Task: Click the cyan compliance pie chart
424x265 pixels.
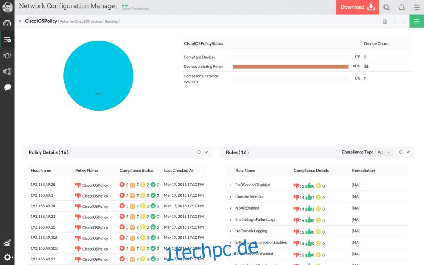Action: [x=99, y=75]
